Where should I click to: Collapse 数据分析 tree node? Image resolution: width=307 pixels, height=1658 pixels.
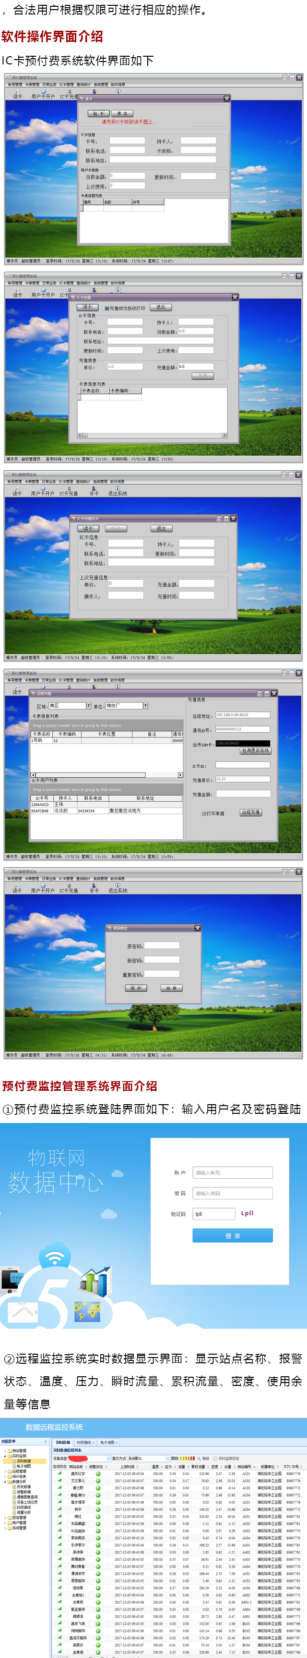6,1482
